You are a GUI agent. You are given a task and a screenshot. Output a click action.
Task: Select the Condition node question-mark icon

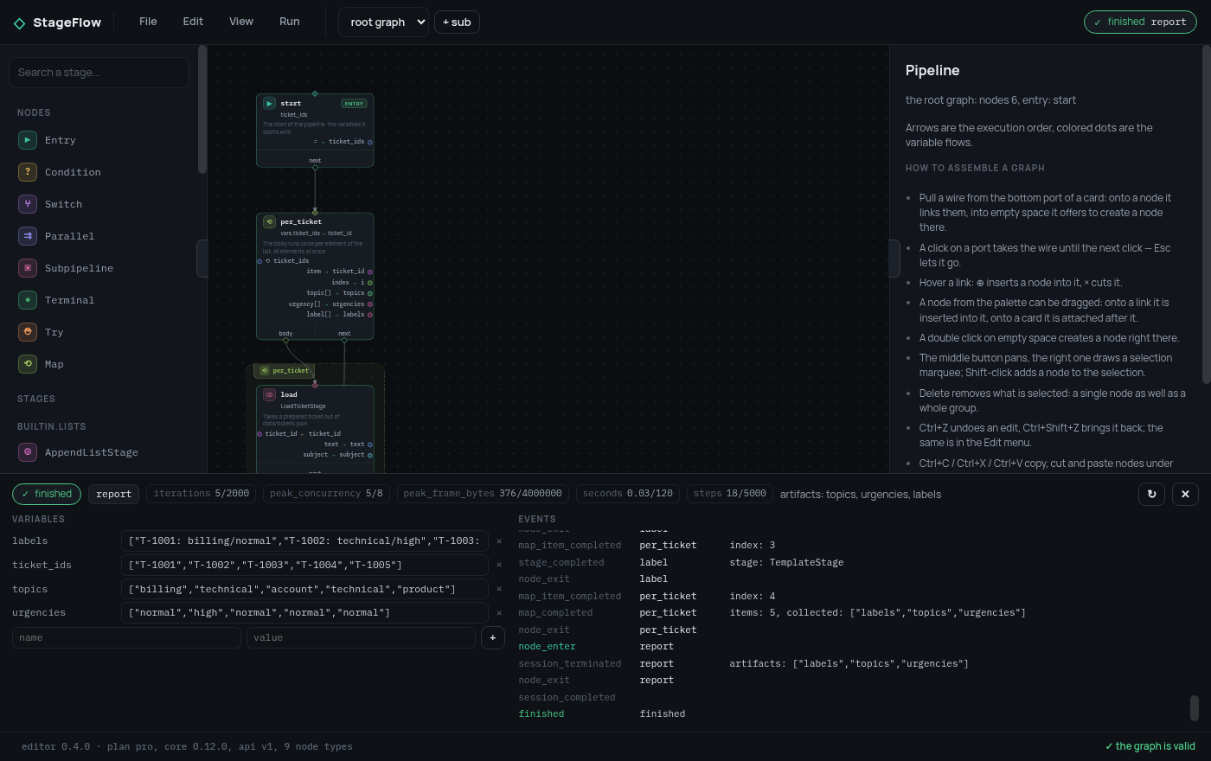[28, 172]
